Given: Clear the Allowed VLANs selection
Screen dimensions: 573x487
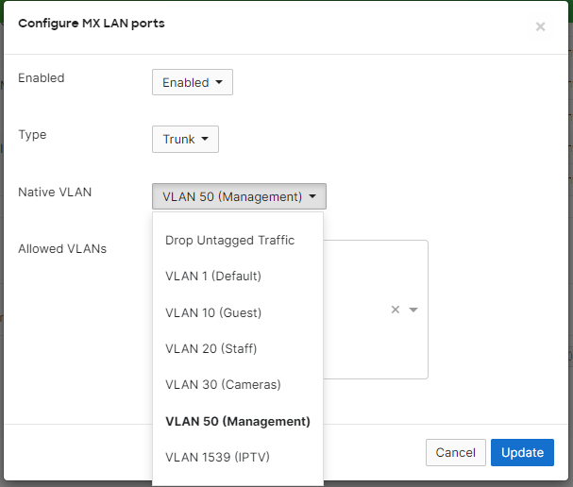Looking at the screenshot, I should point(396,310).
